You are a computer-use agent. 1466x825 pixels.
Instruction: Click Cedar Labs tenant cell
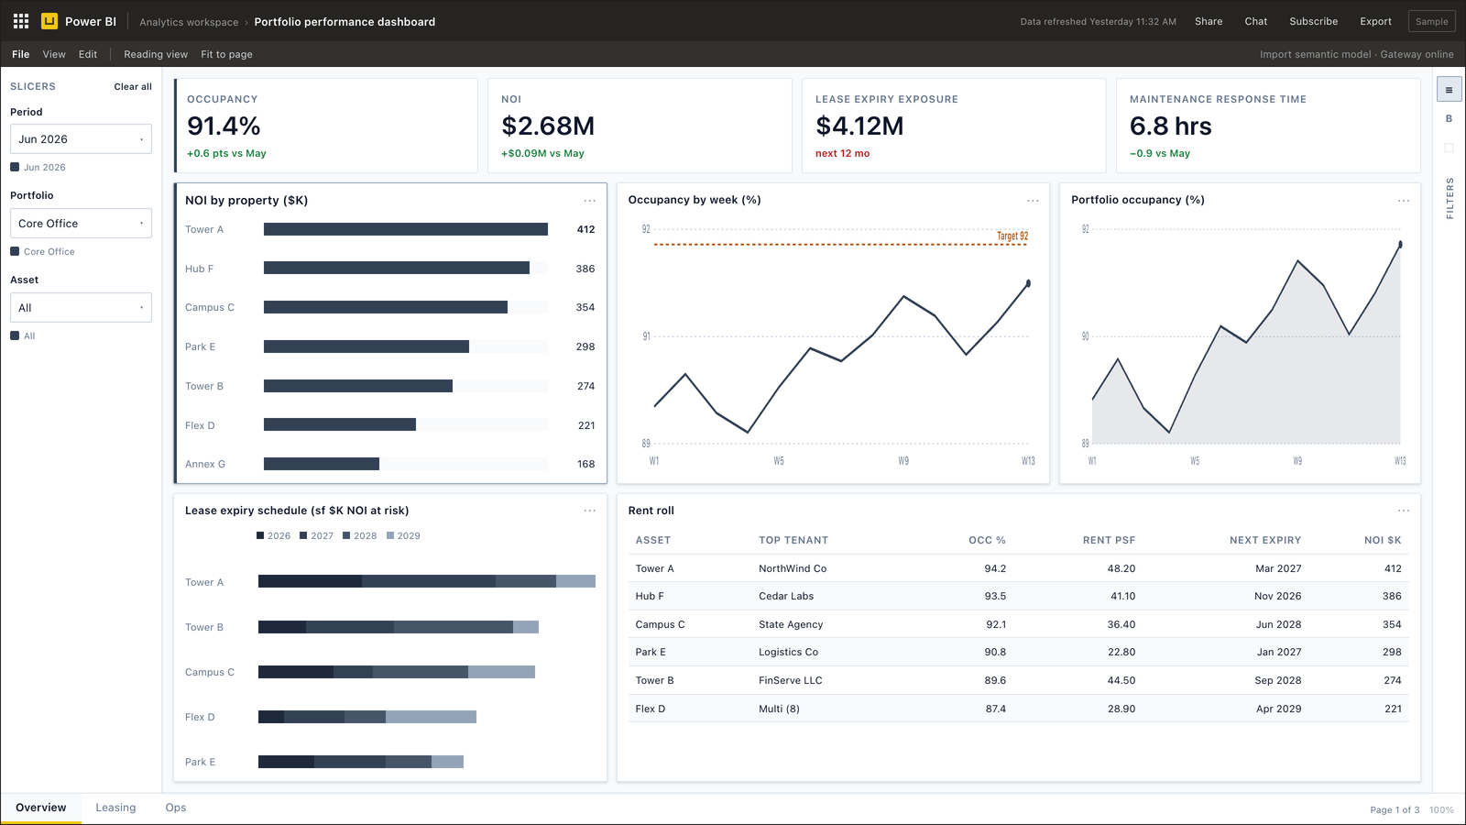pyautogui.click(x=786, y=596)
